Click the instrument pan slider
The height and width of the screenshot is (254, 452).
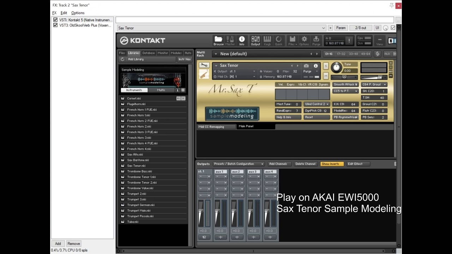click(x=344, y=77)
